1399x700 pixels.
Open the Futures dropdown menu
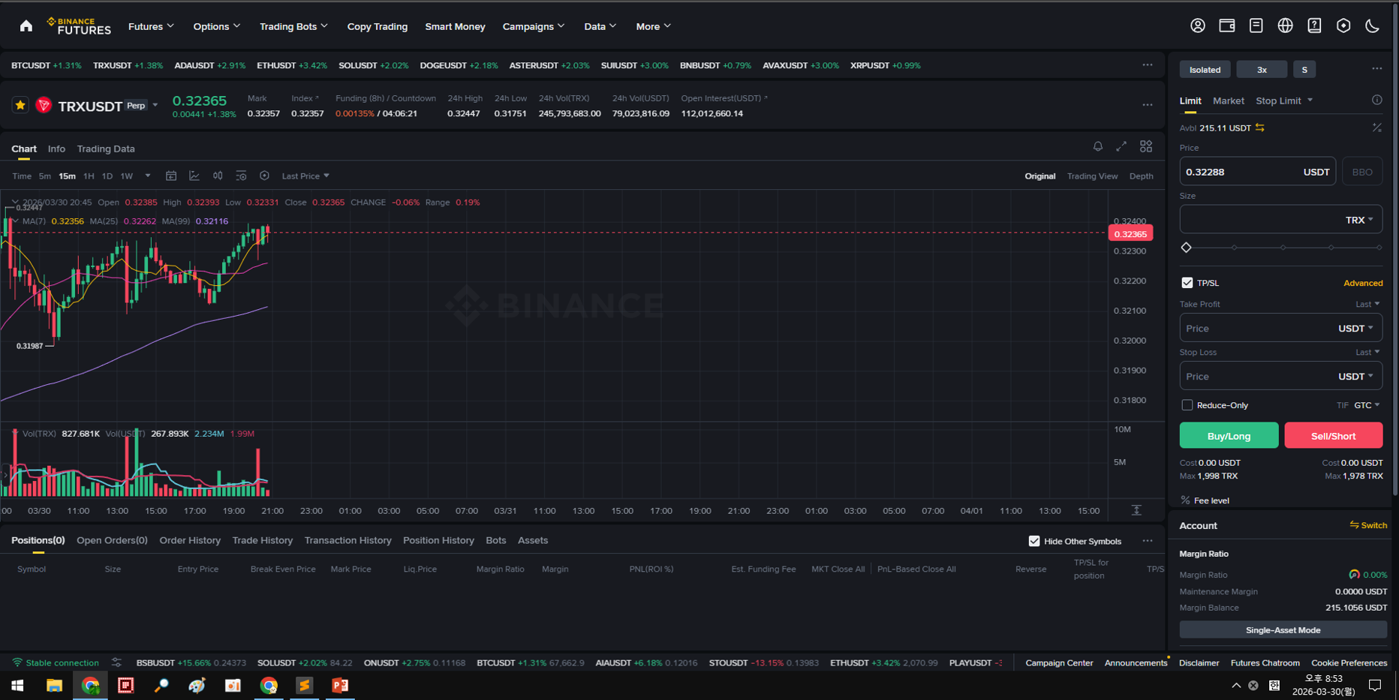point(151,26)
